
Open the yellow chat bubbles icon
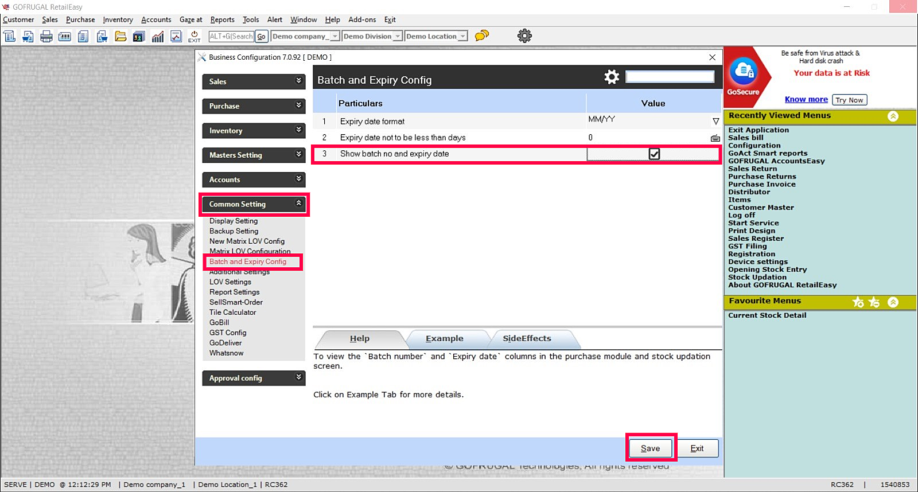pos(482,36)
